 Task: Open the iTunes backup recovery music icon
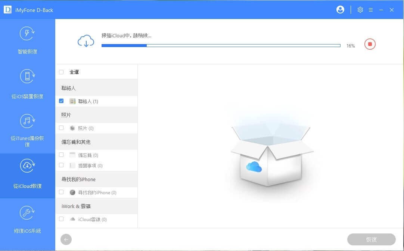coord(27,121)
